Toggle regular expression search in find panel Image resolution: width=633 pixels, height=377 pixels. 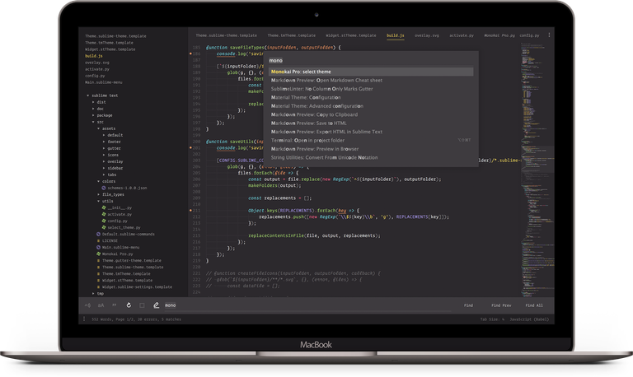click(87, 305)
